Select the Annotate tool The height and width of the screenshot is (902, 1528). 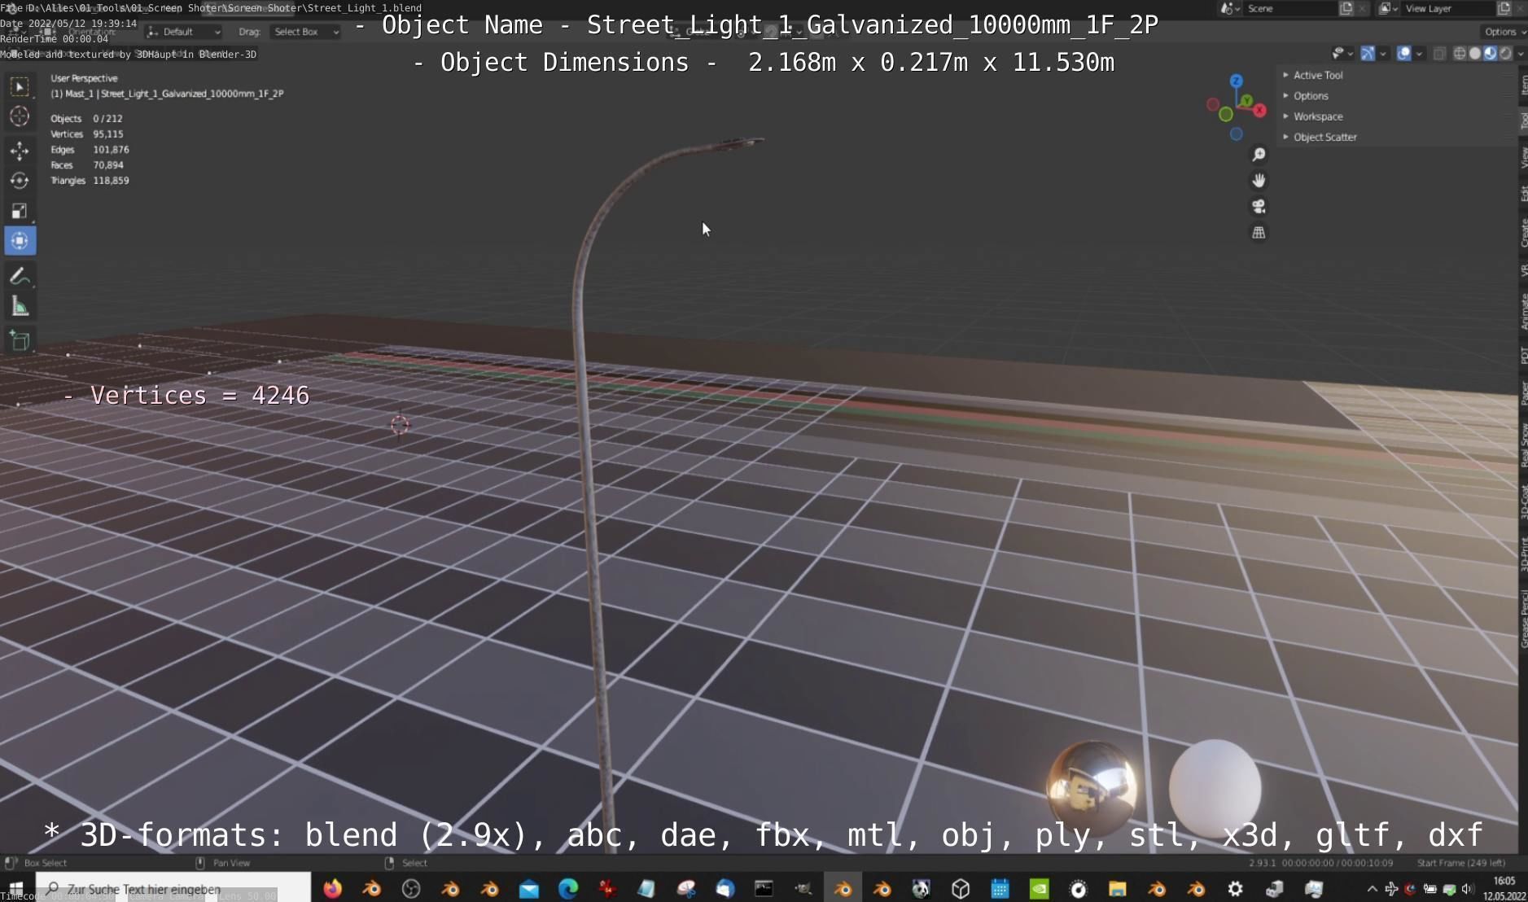(20, 276)
